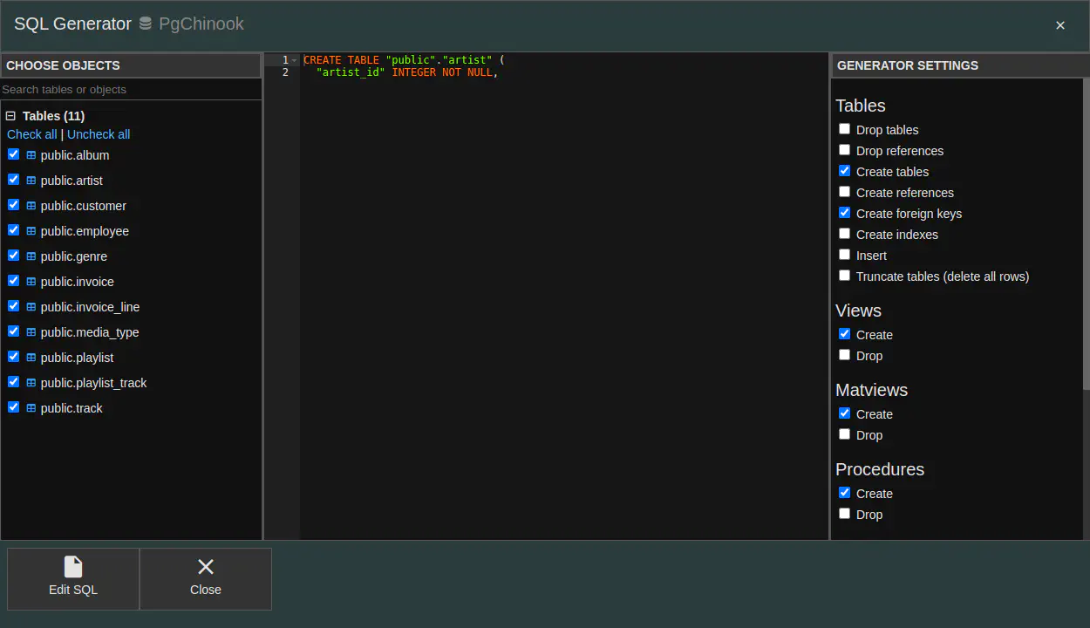Disable the Create tables option
The height and width of the screenshot is (628, 1090).
[x=844, y=171]
